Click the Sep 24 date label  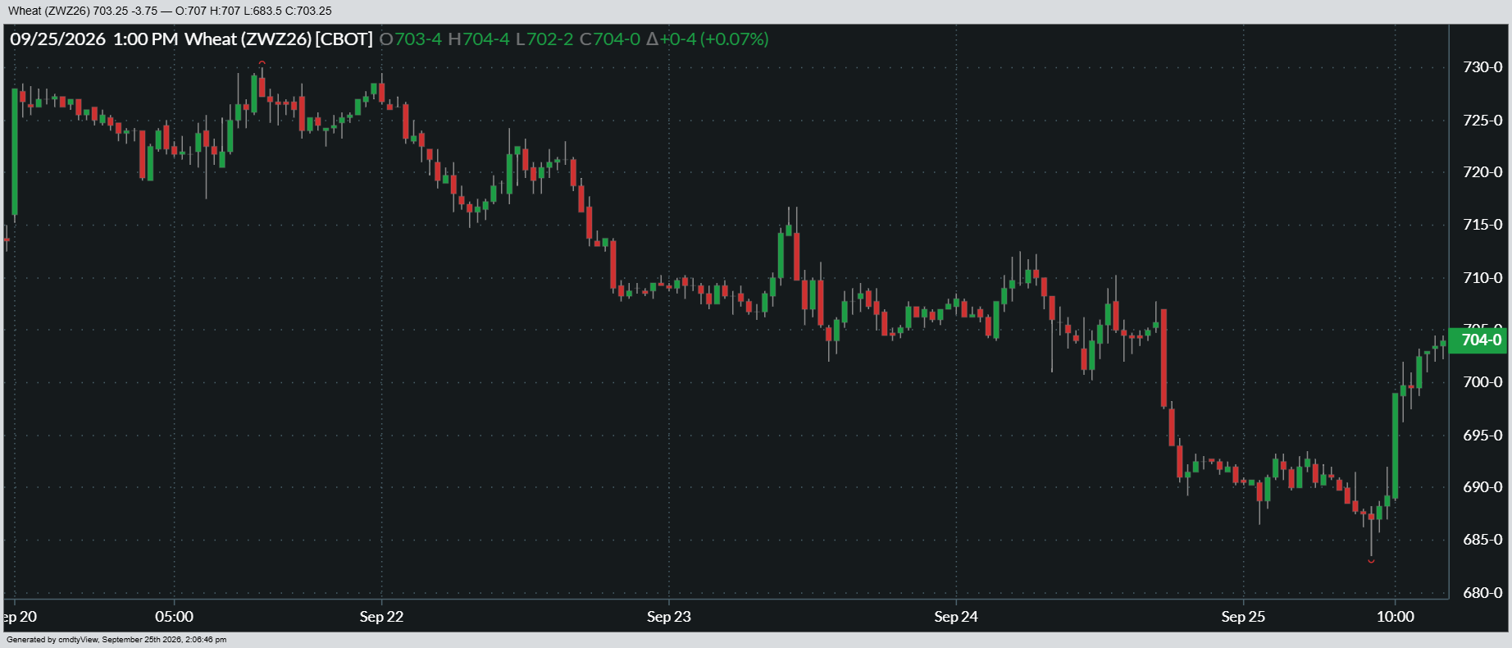tap(956, 617)
